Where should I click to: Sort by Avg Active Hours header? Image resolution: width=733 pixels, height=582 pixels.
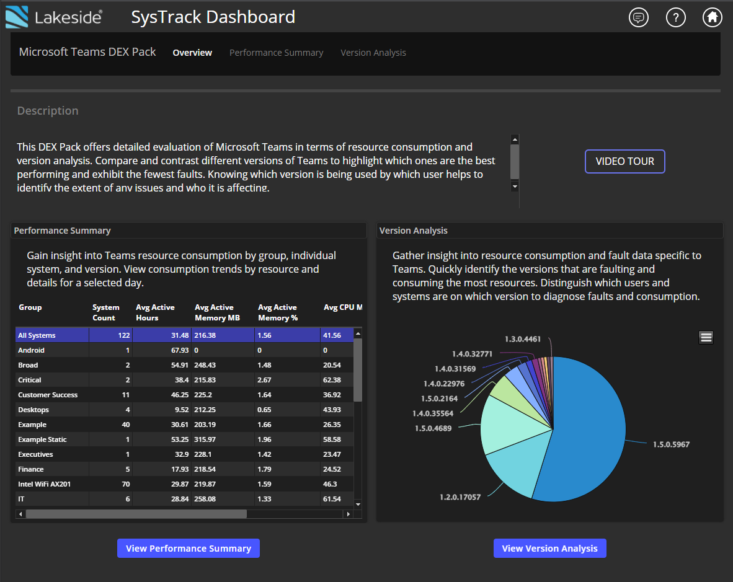[155, 312]
